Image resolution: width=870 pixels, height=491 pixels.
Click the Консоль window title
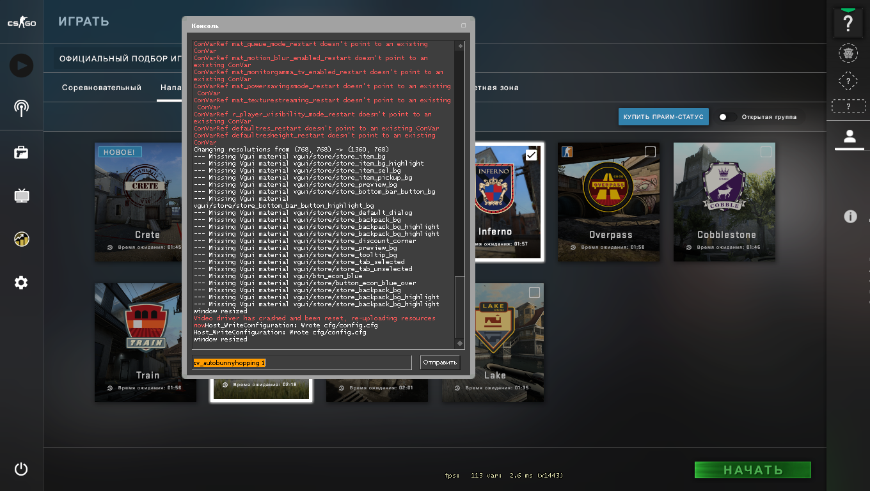pos(205,26)
